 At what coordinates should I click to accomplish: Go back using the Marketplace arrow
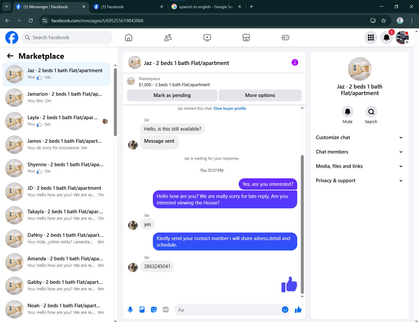coord(10,56)
